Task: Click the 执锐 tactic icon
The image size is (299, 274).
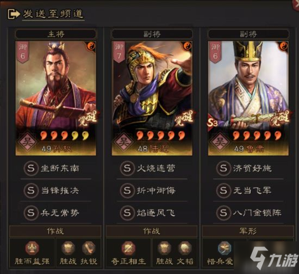Action: [89, 248]
